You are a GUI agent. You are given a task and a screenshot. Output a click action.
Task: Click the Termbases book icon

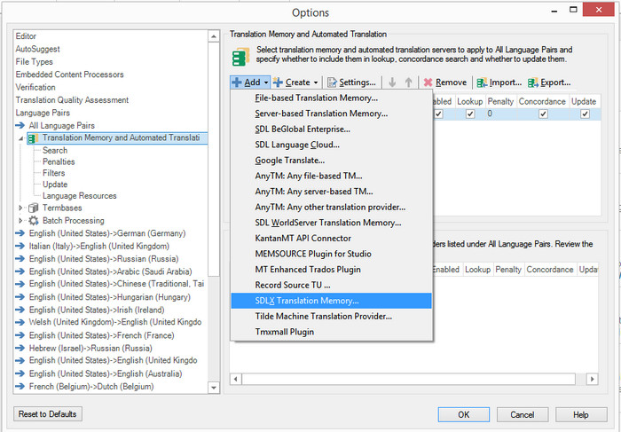click(34, 208)
